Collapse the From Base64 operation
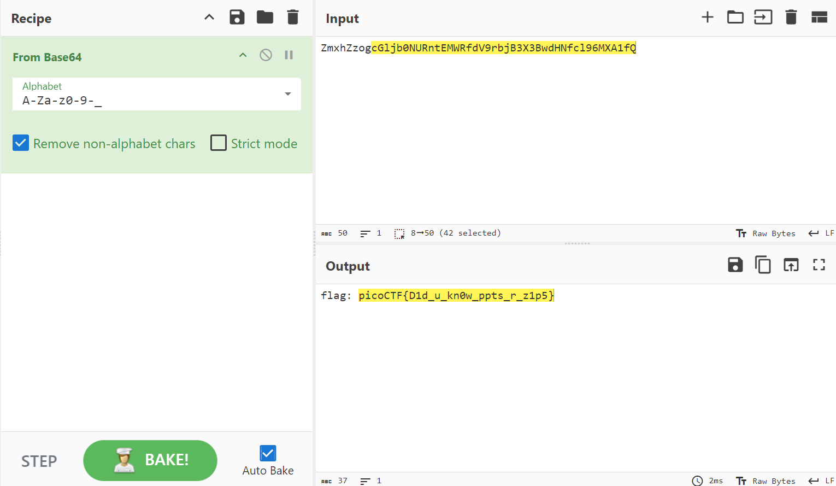836x486 pixels. (x=243, y=55)
